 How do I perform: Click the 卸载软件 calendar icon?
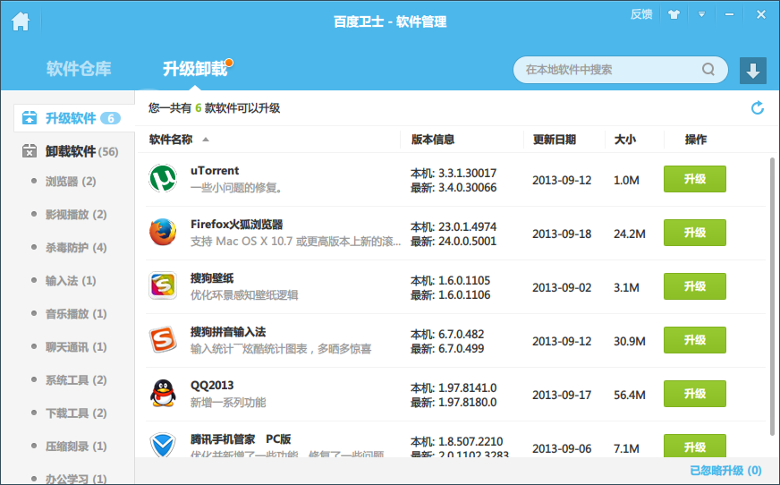(x=30, y=150)
